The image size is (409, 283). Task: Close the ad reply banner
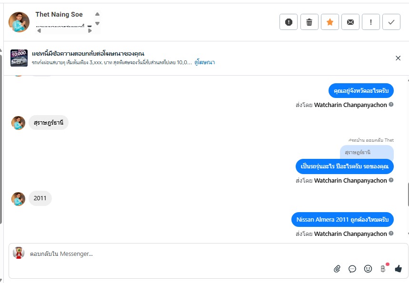tap(398, 58)
